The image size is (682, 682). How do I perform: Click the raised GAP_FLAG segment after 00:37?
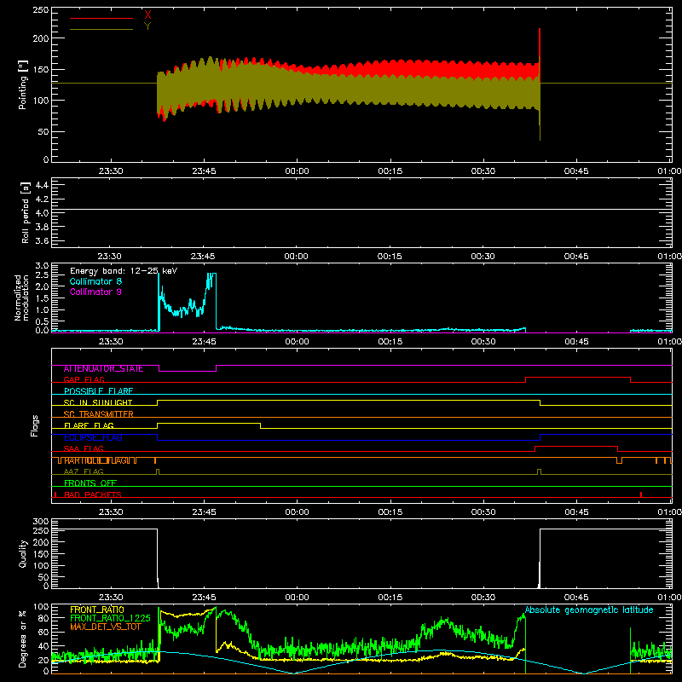pyautogui.click(x=578, y=378)
